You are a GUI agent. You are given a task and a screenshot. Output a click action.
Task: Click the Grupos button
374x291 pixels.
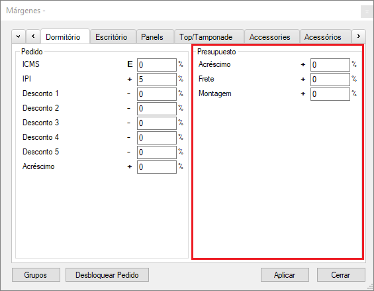coord(36,274)
